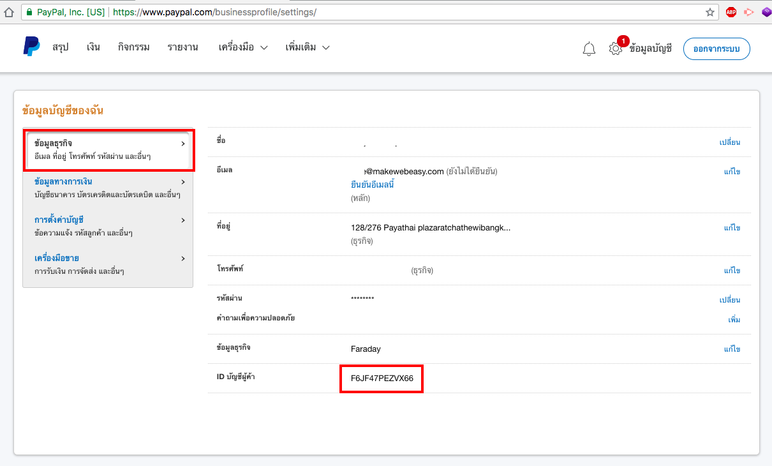Click the AdBlock Plus extension icon
Image resolution: width=772 pixels, height=466 pixels.
[x=731, y=12]
